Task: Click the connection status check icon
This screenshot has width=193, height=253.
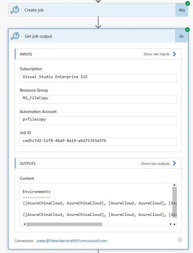Action: click(x=180, y=240)
